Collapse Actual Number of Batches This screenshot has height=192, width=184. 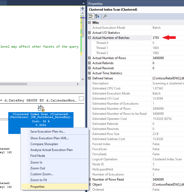[x=89, y=38]
